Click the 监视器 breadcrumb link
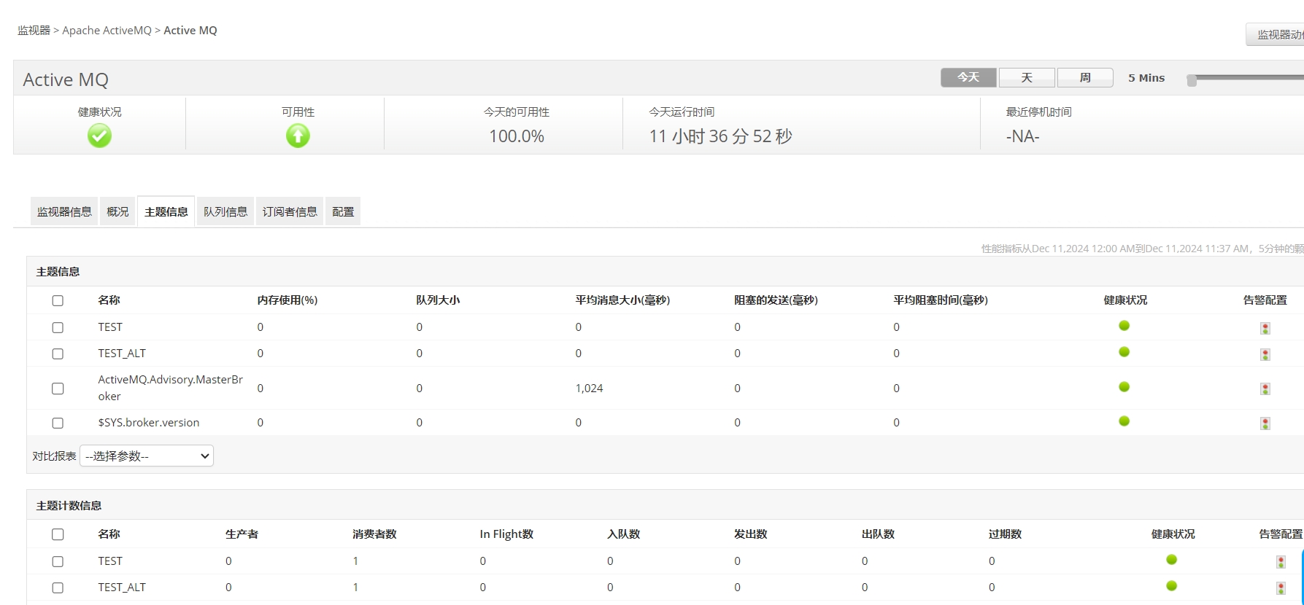This screenshot has height=605, width=1304. coord(34,30)
